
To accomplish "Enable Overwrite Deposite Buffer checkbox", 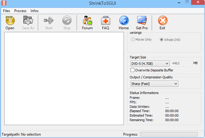I will tap(132, 70).
